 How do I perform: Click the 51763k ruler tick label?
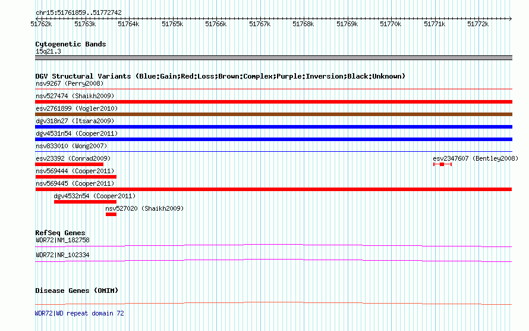pyautogui.click(x=85, y=24)
